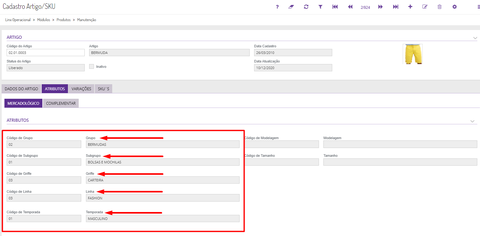Refresh the record with the reload icon
The height and width of the screenshot is (236, 480).
(x=306, y=7)
